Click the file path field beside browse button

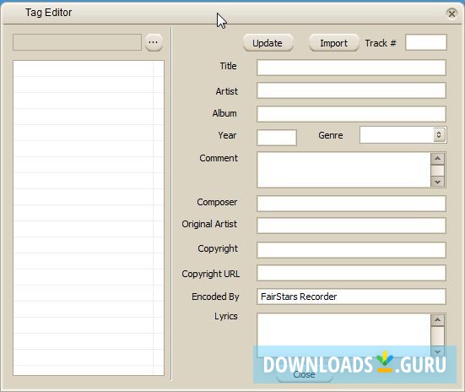click(77, 42)
